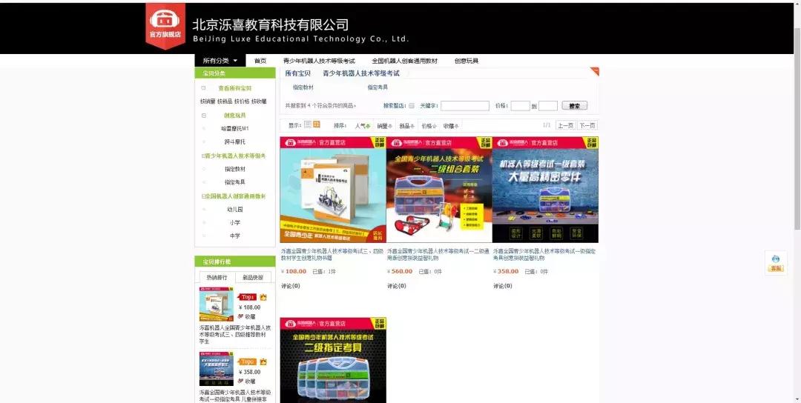Click 评论(0) under ¥560.00 product

pyautogui.click(x=397, y=286)
